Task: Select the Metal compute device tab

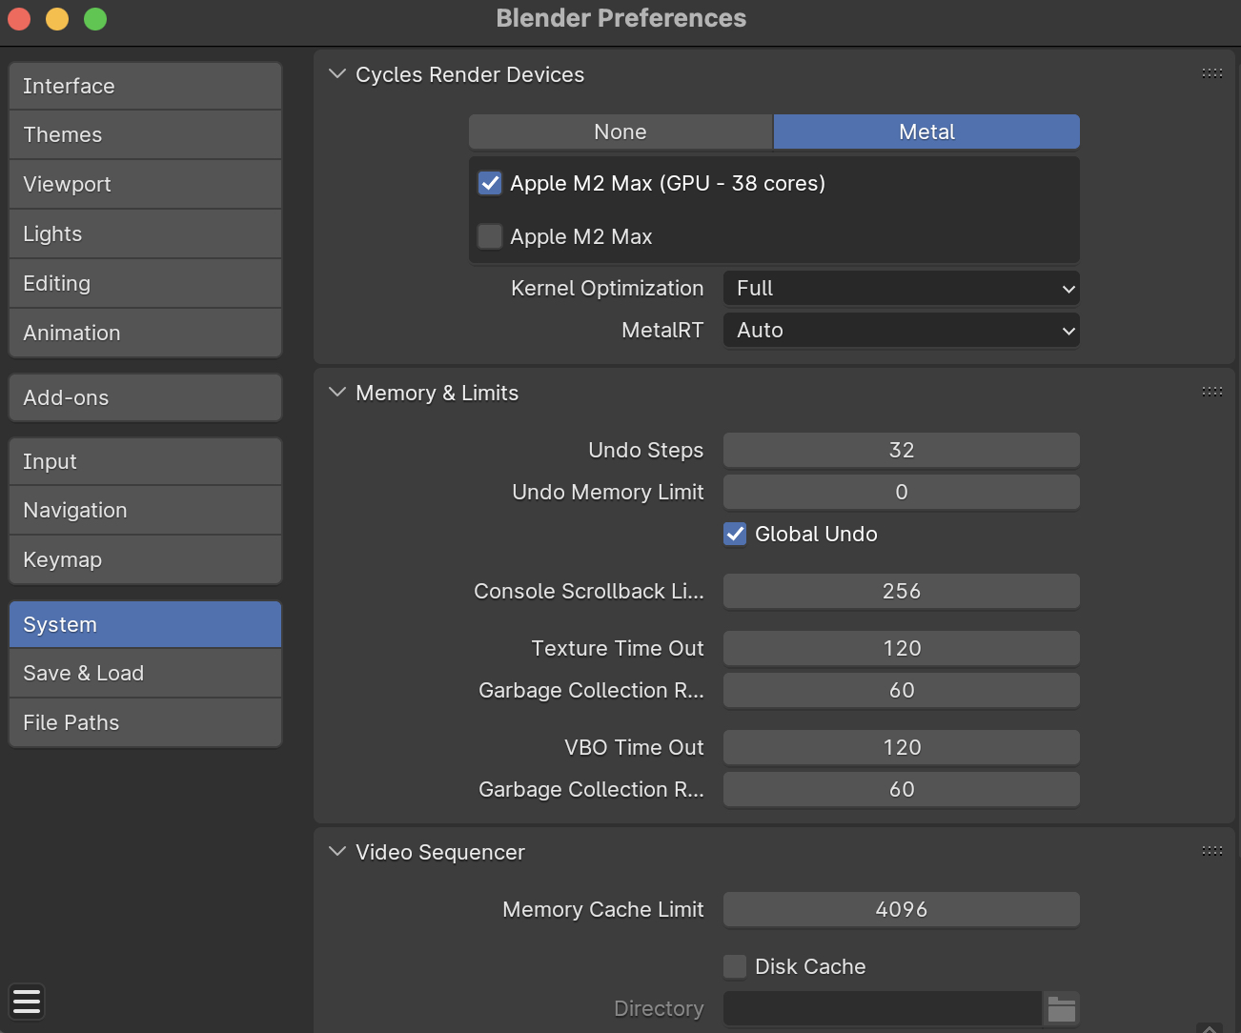Action: tap(926, 132)
